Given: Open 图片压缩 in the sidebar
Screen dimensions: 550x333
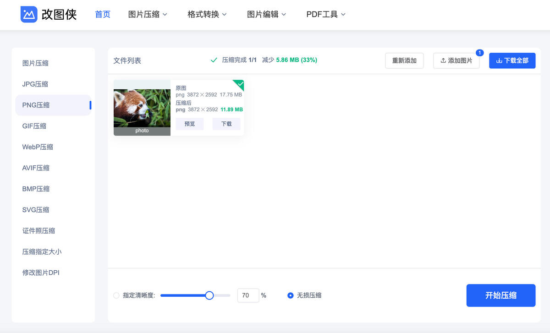Looking at the screenshot, I should pyautogui.click(x=53, y=63).
